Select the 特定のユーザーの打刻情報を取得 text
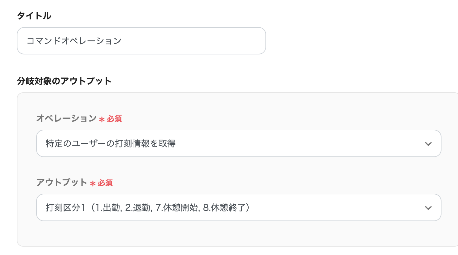This screenshot has height=255, width=458. (111, 143)
